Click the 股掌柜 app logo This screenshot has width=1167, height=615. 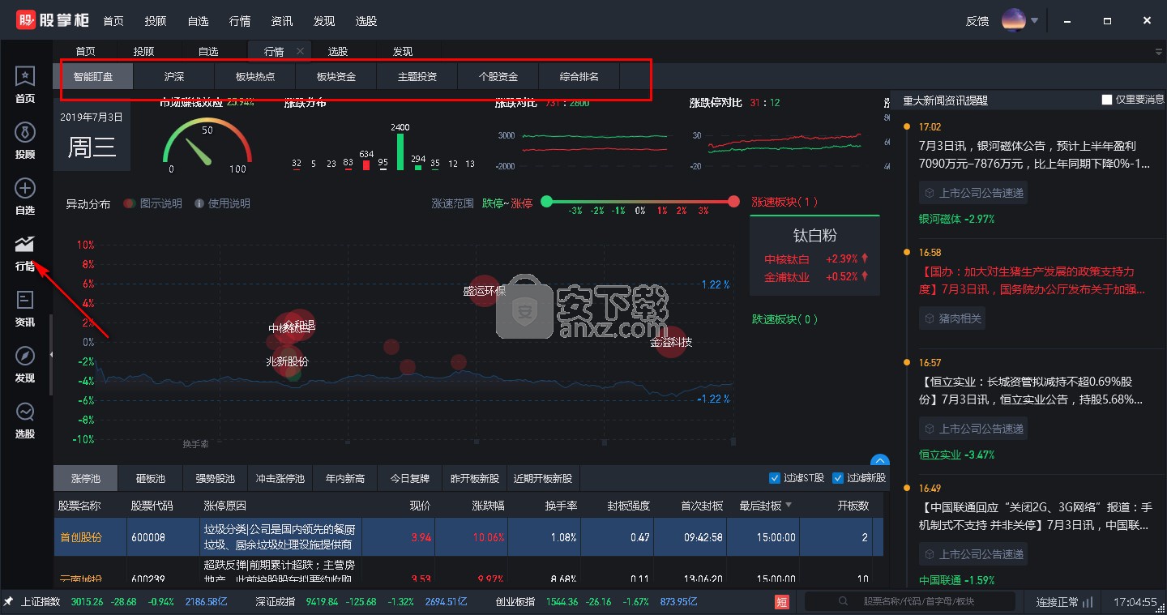(x=53, y=20)
